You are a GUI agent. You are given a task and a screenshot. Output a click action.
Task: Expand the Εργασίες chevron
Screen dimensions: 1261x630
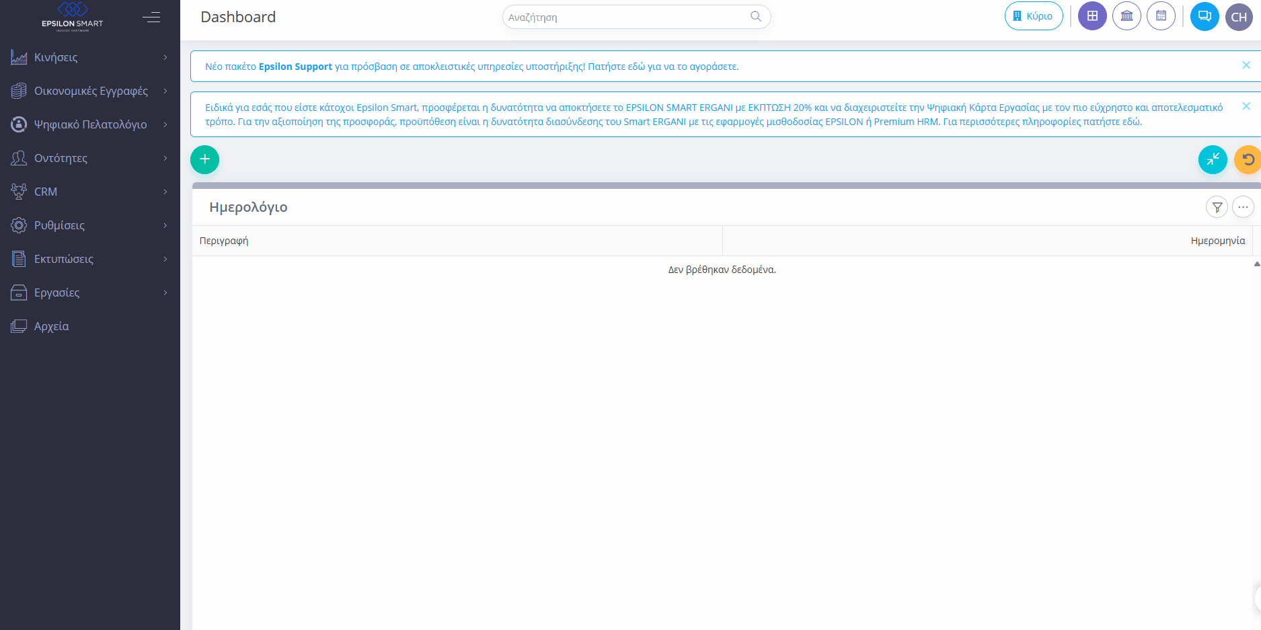(165, 292)
